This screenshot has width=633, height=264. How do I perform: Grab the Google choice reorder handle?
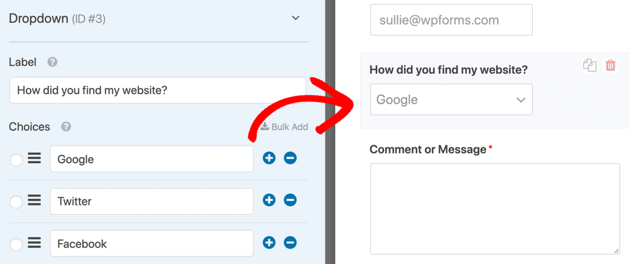(x=34, y=159)
